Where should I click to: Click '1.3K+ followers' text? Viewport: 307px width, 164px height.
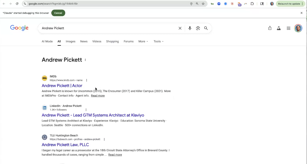58,110
